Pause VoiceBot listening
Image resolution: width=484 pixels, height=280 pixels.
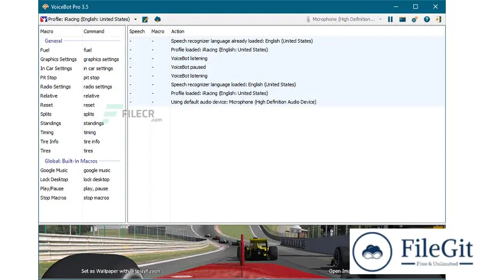coord(390,20)
